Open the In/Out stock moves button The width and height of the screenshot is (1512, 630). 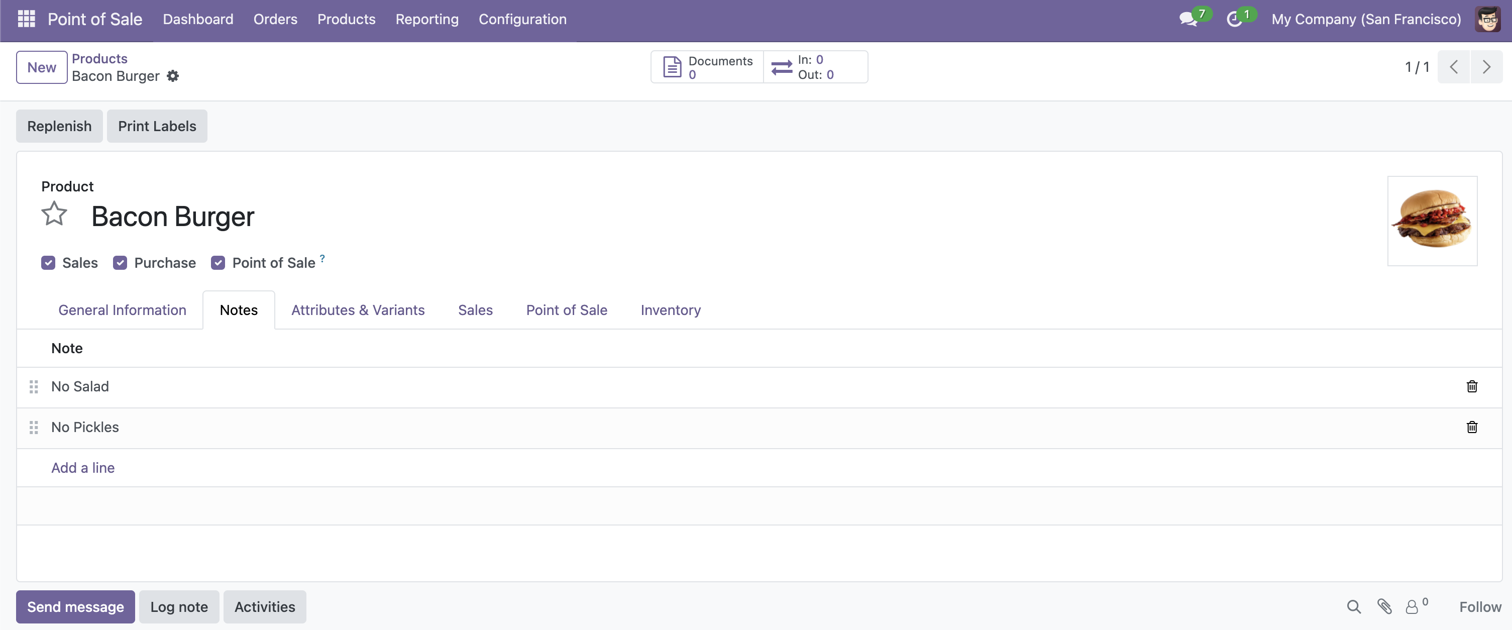tap(815, 67)
